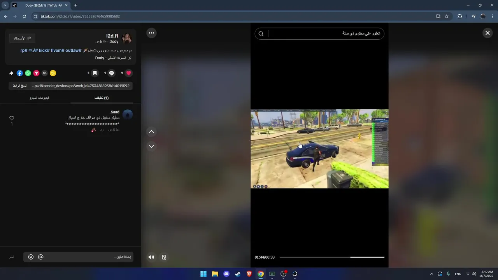Get embed code via the </> icon

click(45, 73)
